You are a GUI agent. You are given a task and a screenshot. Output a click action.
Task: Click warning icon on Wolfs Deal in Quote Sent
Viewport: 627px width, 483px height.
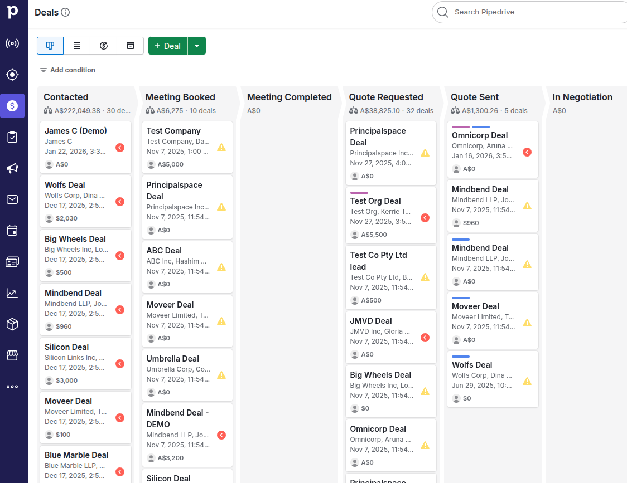(527, 381)
